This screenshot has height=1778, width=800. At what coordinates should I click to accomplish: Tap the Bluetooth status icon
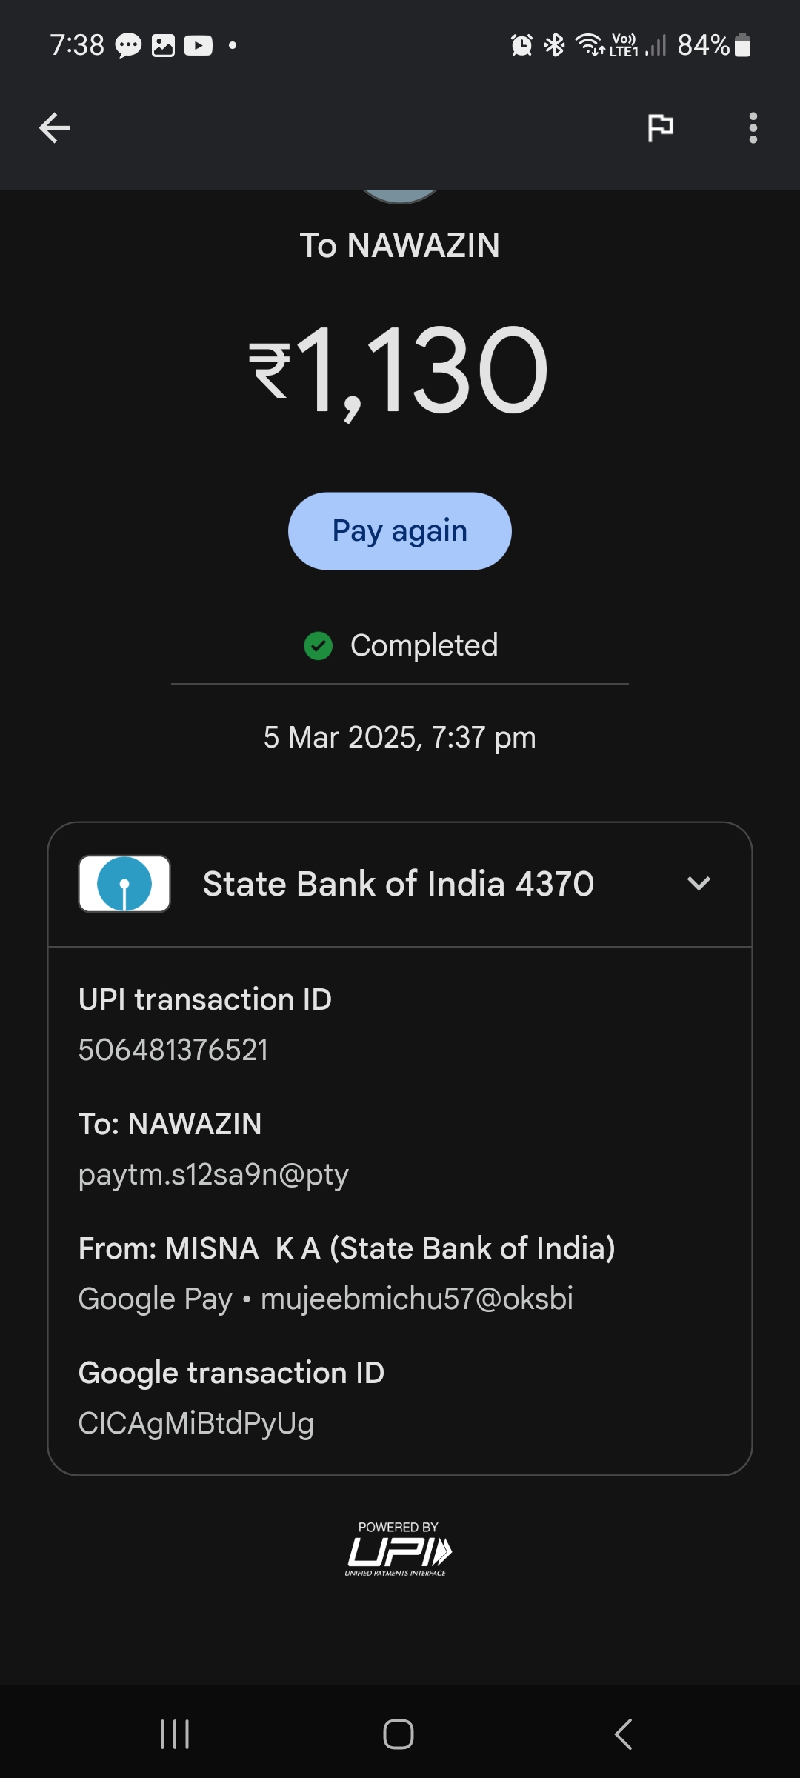tap(554, 46)
